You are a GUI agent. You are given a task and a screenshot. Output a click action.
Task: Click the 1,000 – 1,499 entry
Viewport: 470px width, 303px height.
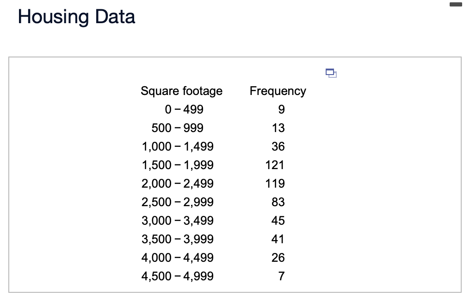tap(177, 146)
